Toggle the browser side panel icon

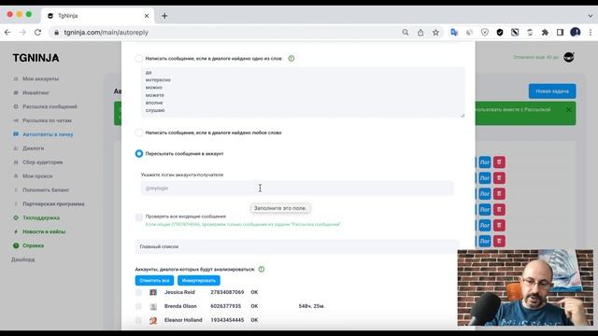[560, 33]
